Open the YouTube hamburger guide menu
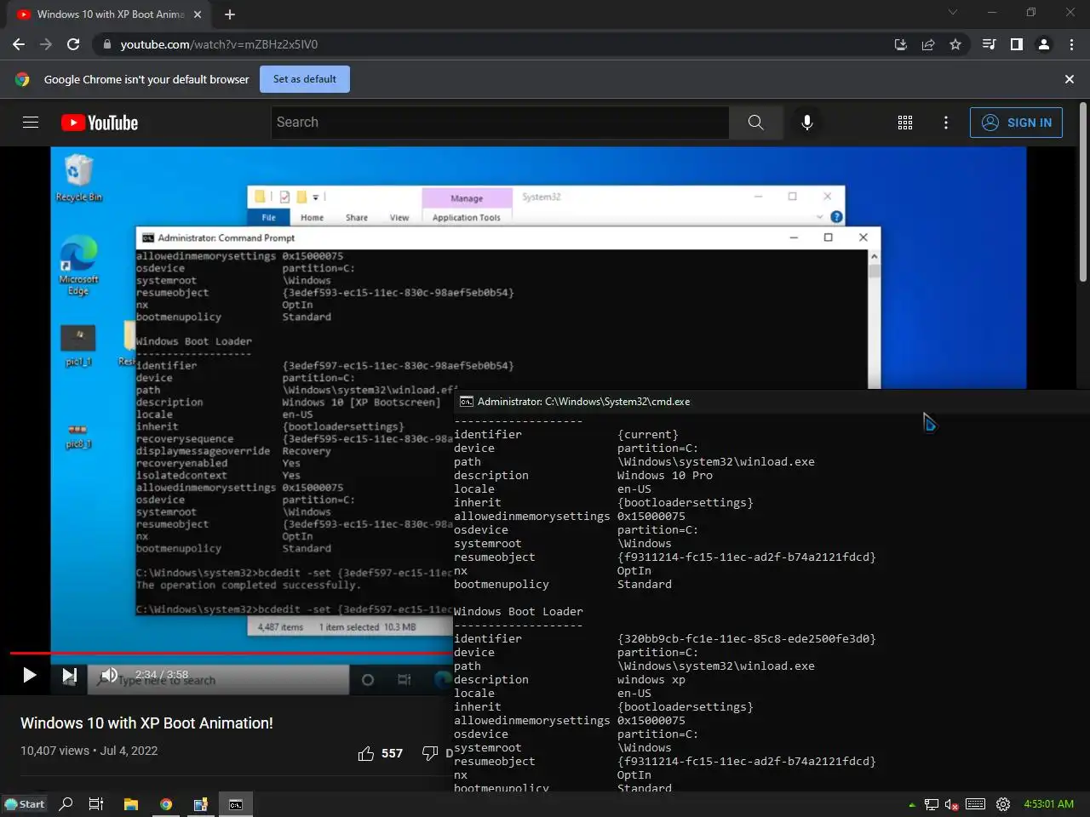The width and height of the screenshot is (1090, 817). tap(31, 123)
